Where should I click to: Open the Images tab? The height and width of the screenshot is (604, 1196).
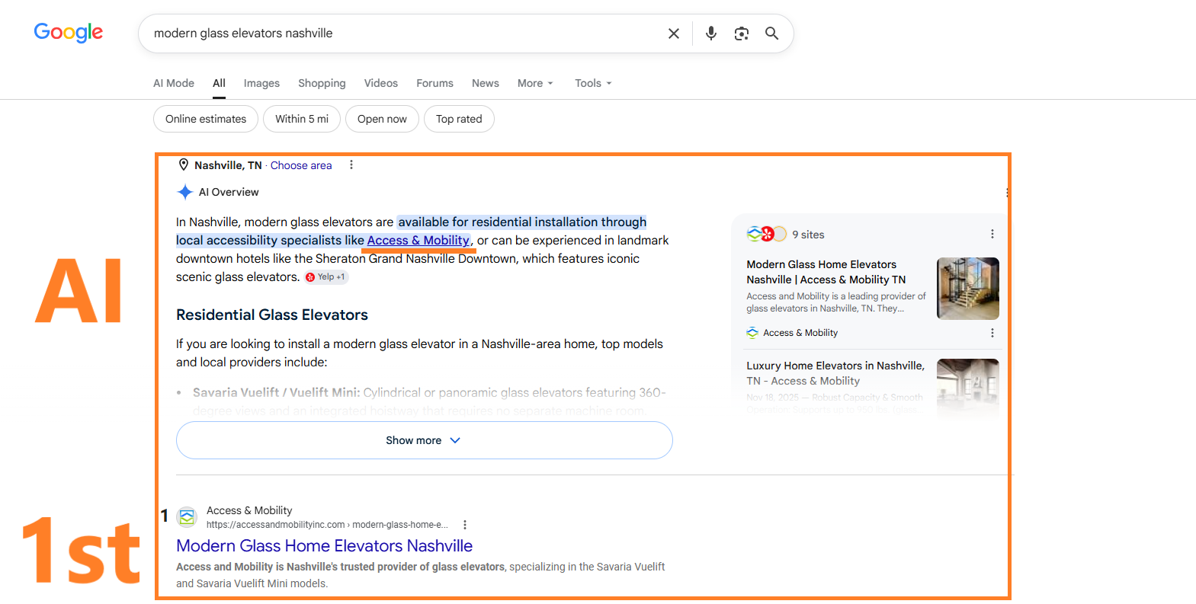[261, 83]
